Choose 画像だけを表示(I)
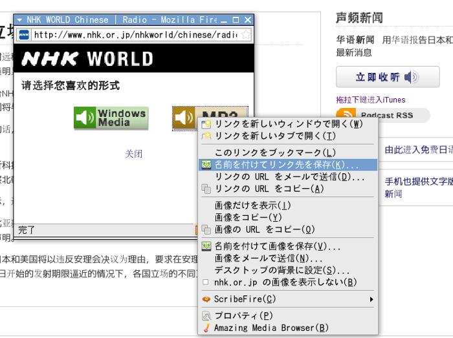The image size is (453, 338). click(288, 206)
